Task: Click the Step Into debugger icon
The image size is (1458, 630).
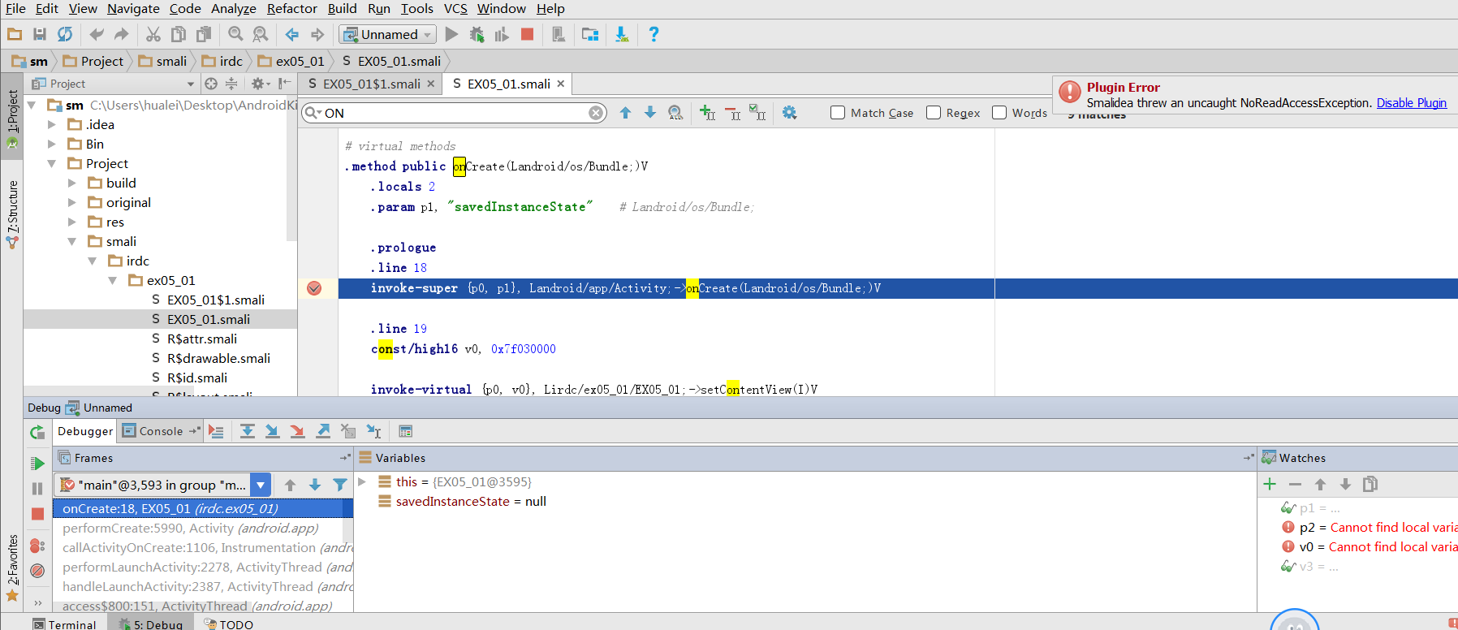Action: click(x=273, y=431)
